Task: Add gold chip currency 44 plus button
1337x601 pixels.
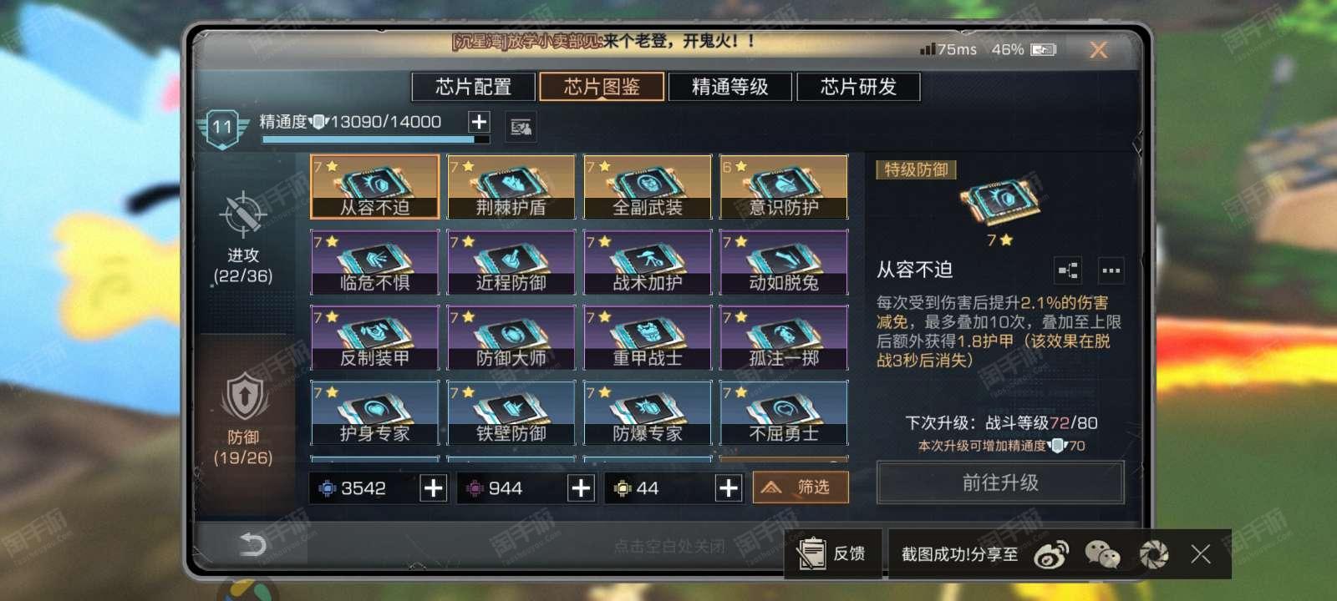Action: 728,488
